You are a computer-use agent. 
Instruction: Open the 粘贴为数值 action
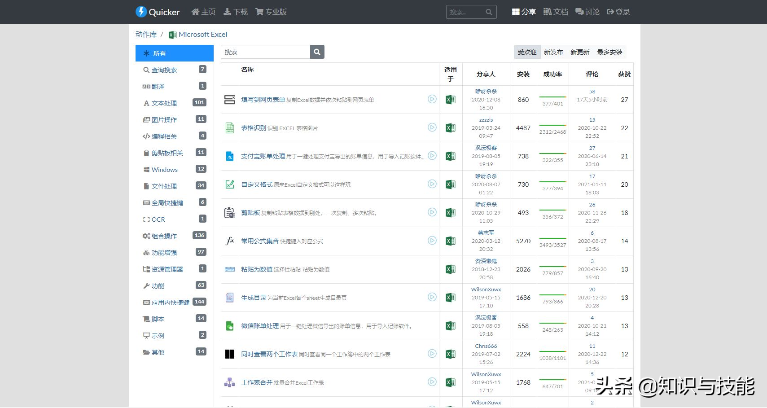click(x=257, y=269)
